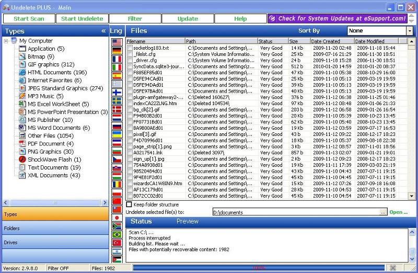Click the PDF Document type icon
This screenshot has height=273, width=418.
pos(22,144)
